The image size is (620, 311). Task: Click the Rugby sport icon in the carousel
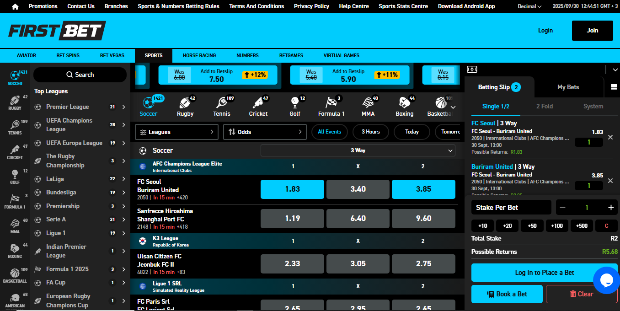(185, 106)
